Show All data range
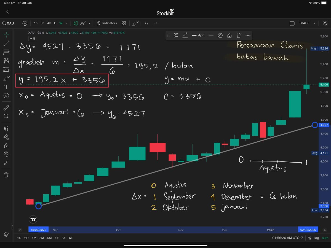This screenshot has height=248, width=331. pyautogui.click(x=71, y=238)
